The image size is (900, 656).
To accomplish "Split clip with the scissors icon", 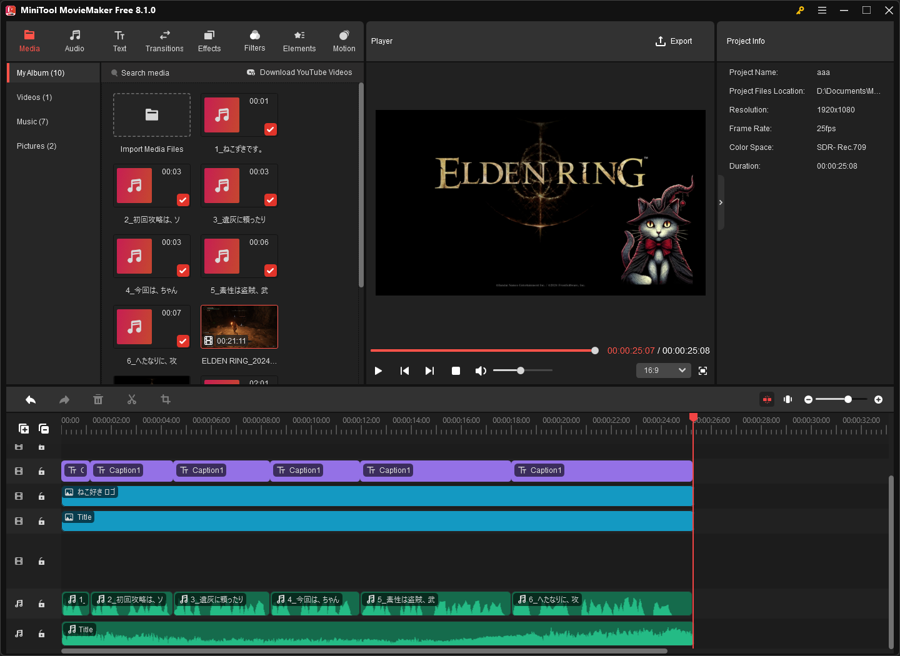I will tap(132, 400).
